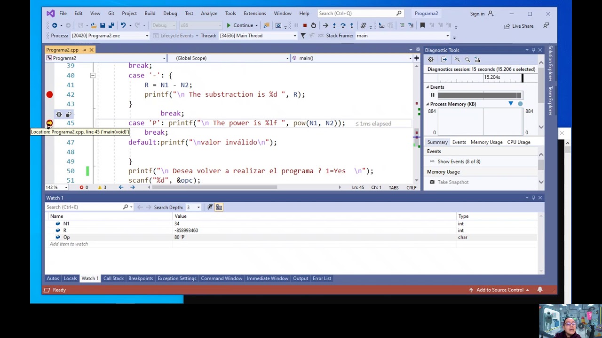The image size is (602, 338).
Task: Click the bookmark icon in the toolbar
Action: [422, 25]
